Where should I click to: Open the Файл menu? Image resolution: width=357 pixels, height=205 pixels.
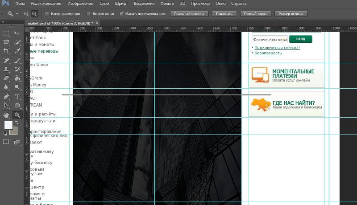coord(20,4)
